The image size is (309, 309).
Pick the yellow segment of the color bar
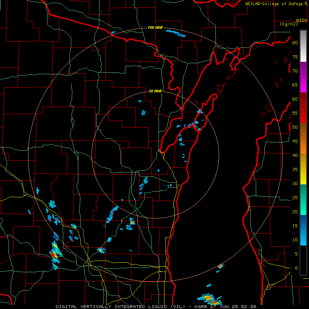click(x=303, y=169)
